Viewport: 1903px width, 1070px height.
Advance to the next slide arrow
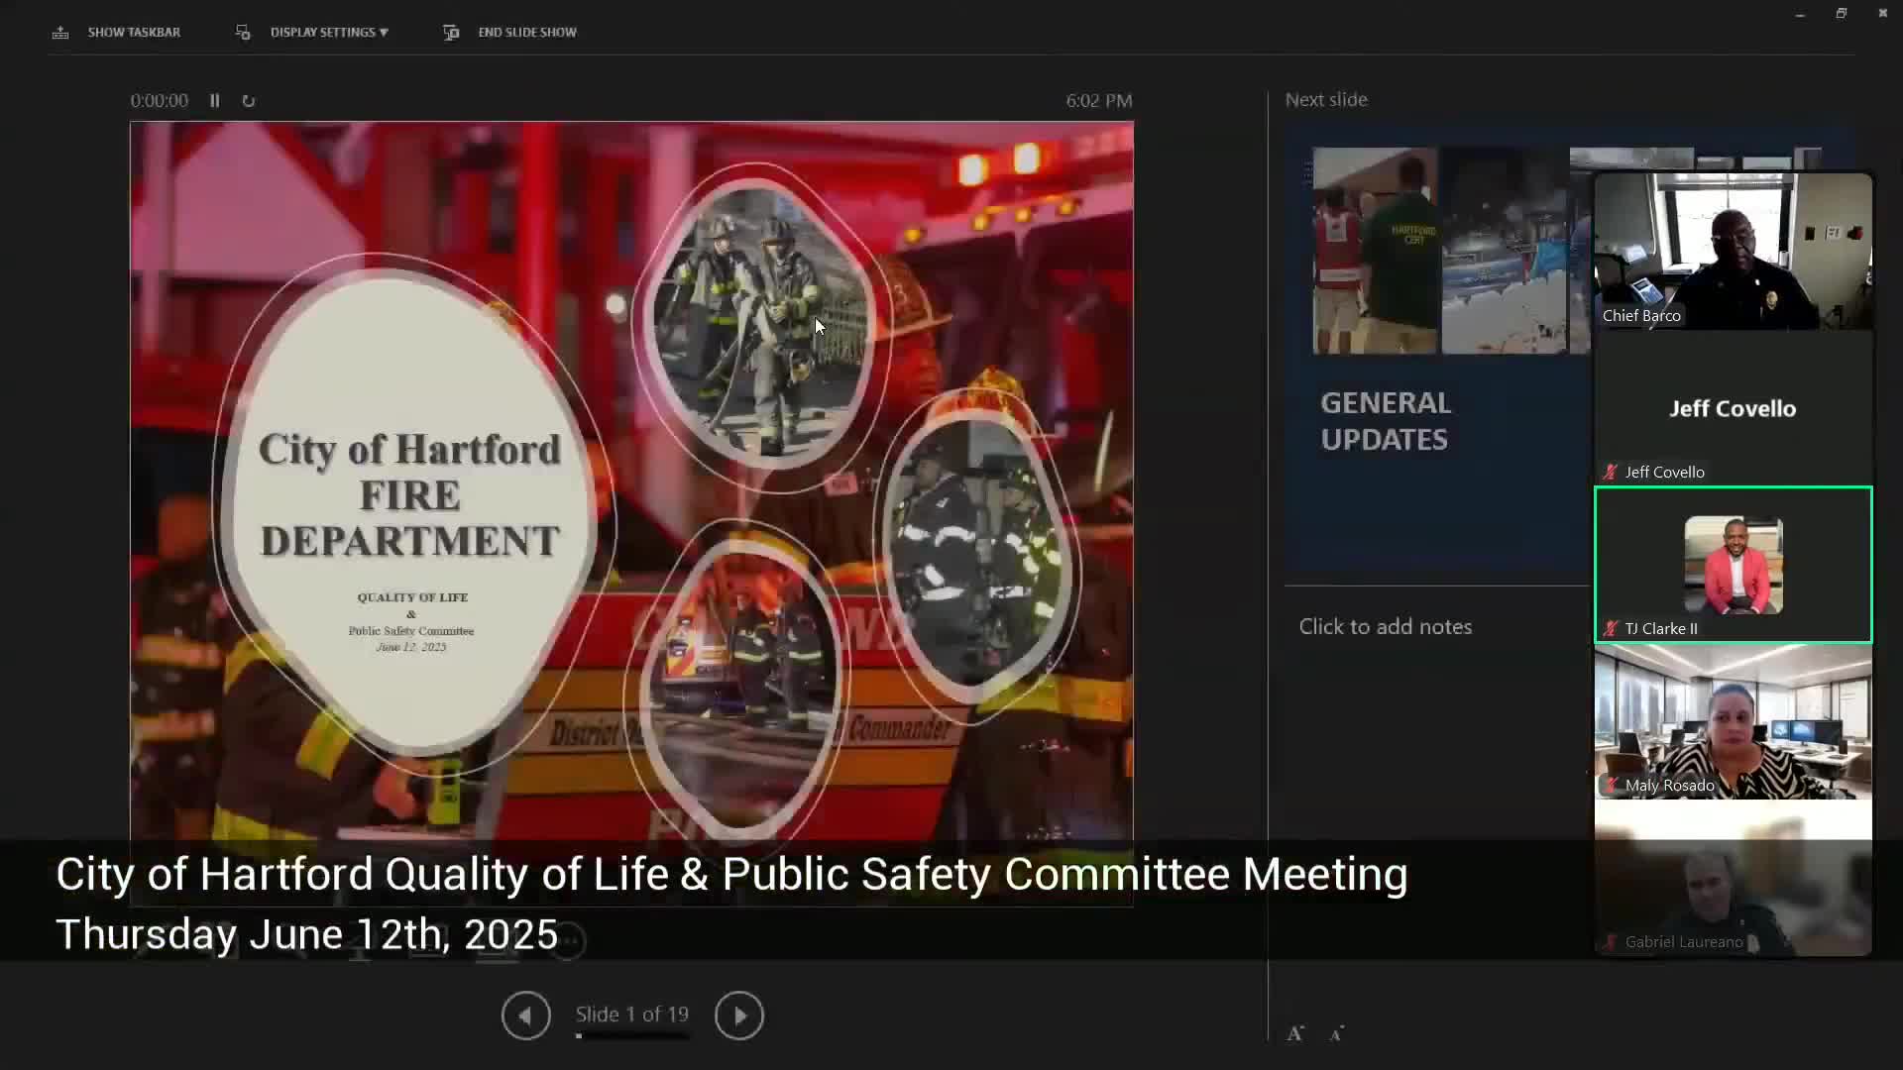[739, 1016]
